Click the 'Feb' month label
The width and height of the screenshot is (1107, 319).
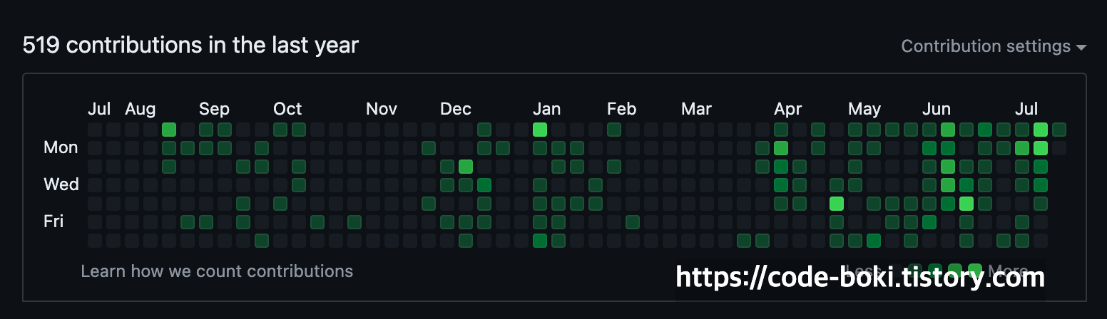[x=621, y=109]
